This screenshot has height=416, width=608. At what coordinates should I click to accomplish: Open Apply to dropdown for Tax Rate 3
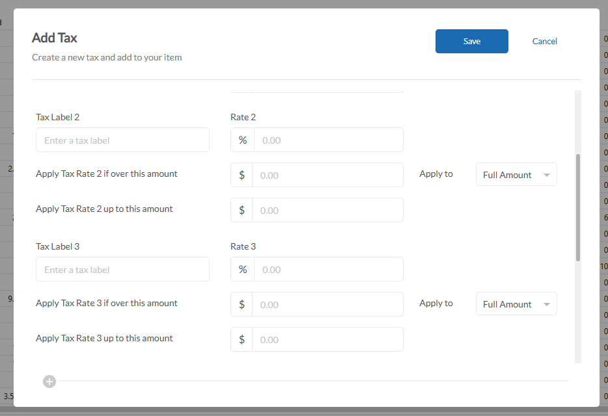(x=516, y=304)
